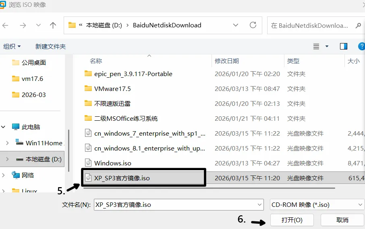Open the 组织 menu
The width and height of the screenshot is (365, 229).
pos(12,47)
